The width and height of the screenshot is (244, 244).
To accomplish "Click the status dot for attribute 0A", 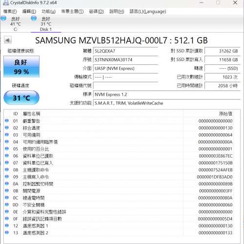I will tap(7, 183).
